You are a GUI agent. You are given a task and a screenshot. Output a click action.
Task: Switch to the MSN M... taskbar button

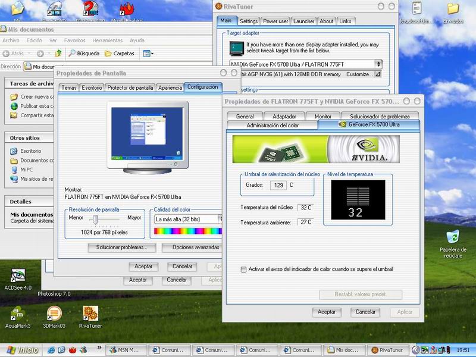pyautogui.click(x=126, y=350)
